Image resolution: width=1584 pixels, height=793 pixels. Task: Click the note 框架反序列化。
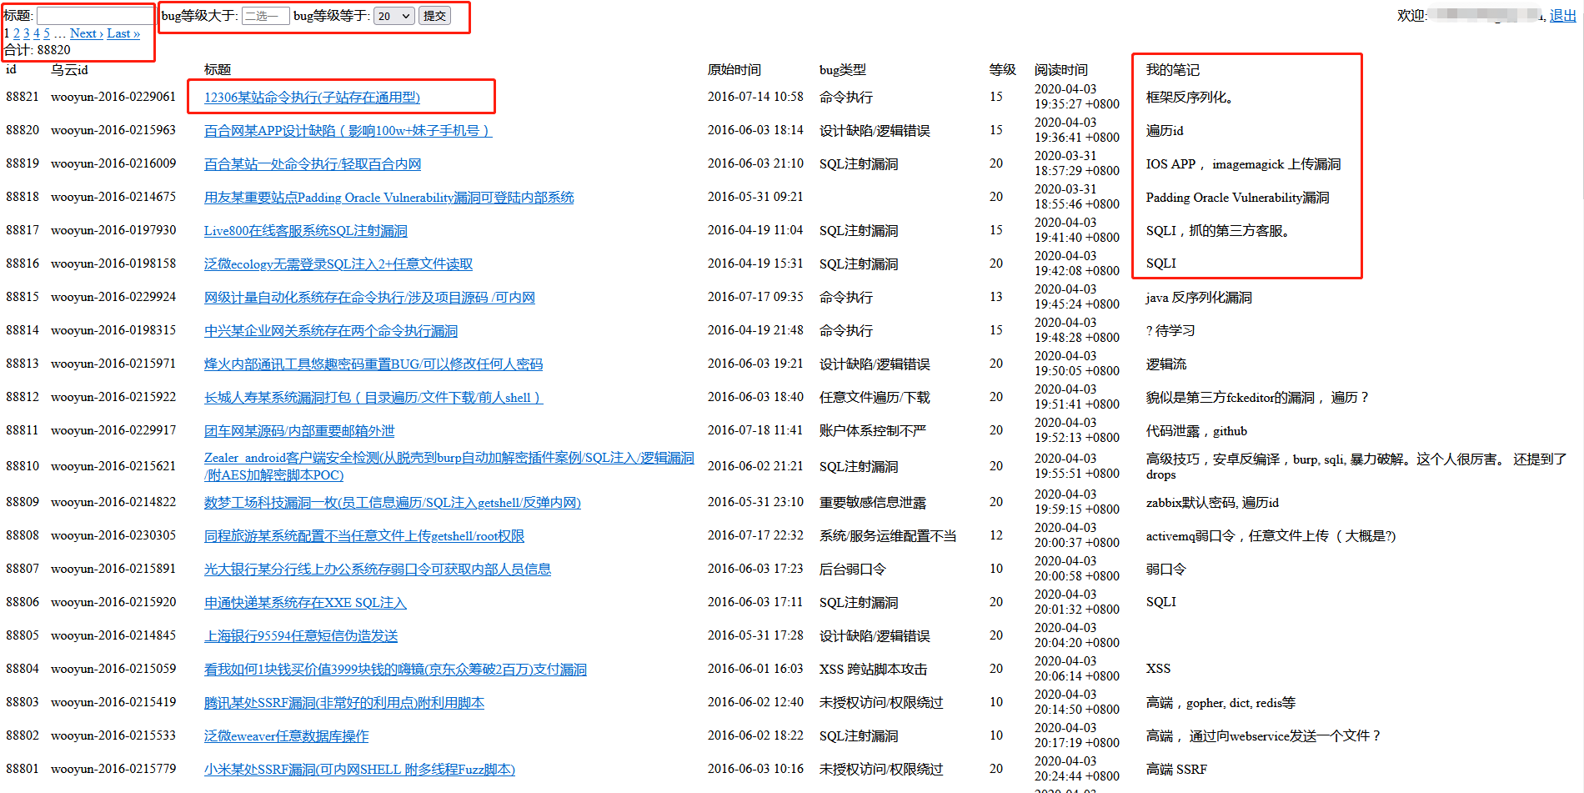(1190, 98)
